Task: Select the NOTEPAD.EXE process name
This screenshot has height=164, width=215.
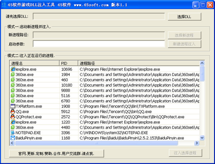Action: tap(28, 133)
